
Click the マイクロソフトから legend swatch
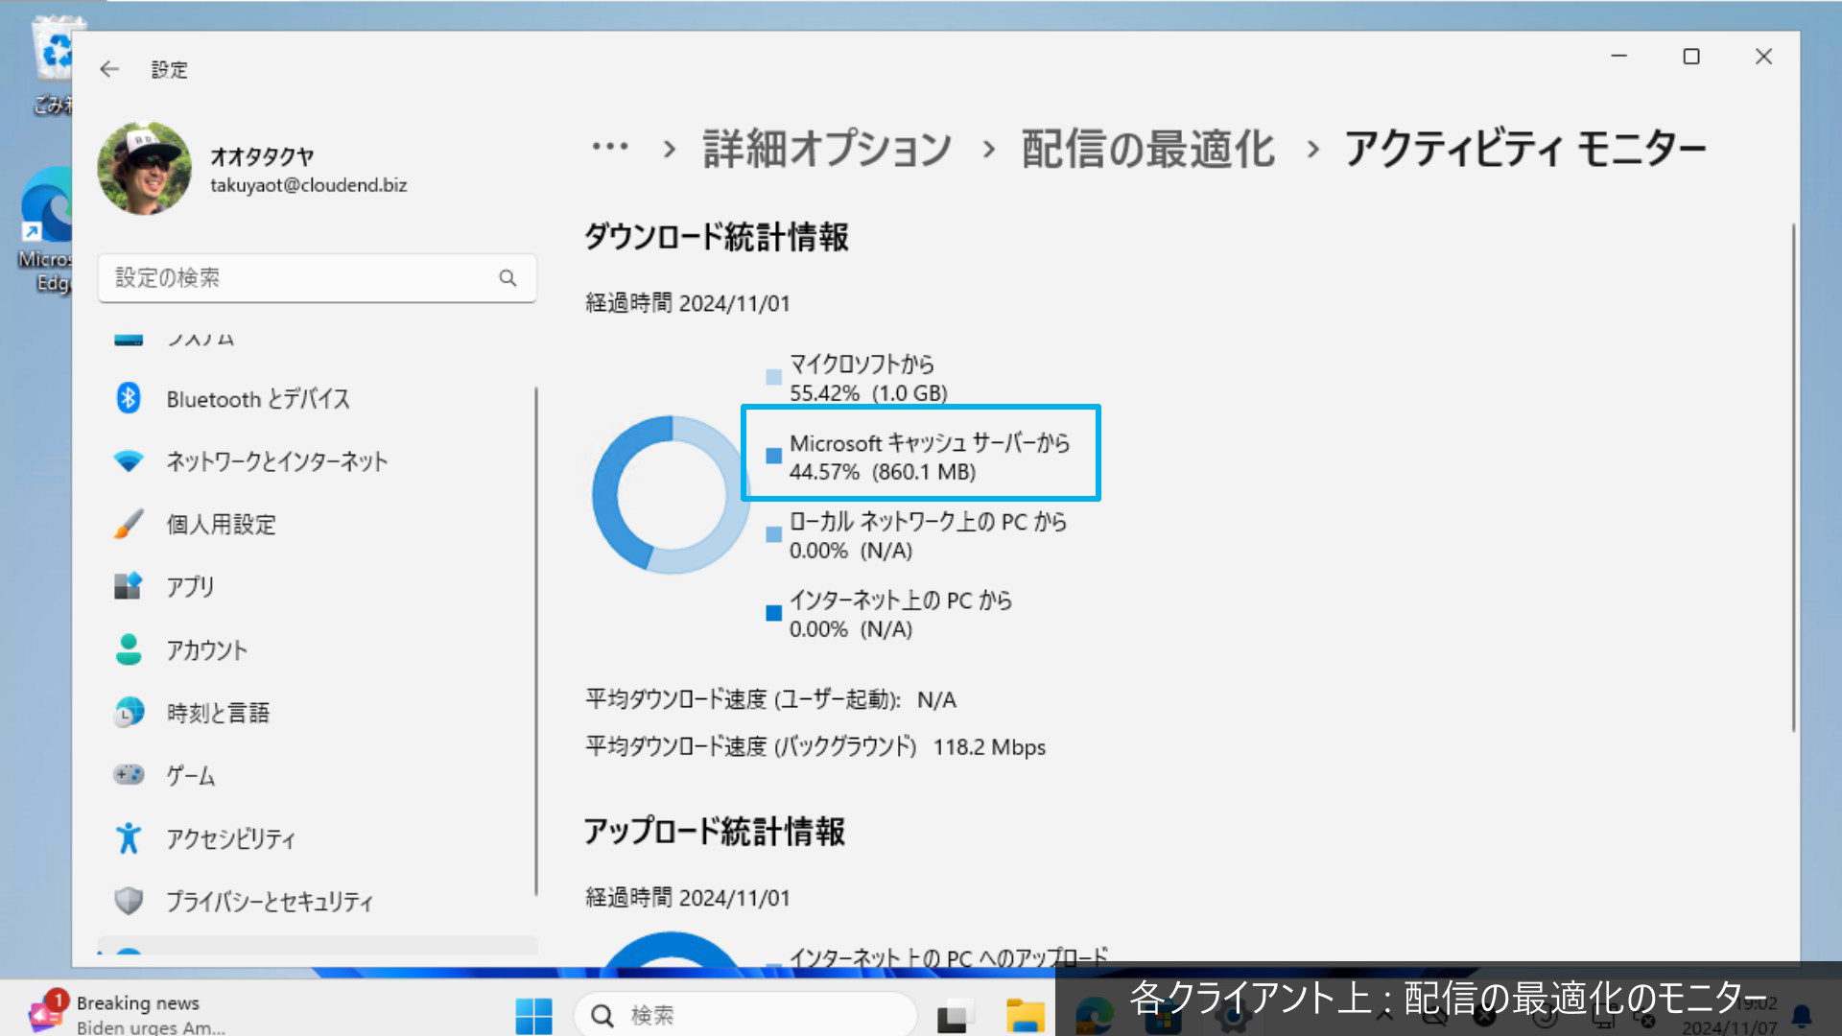773,377
